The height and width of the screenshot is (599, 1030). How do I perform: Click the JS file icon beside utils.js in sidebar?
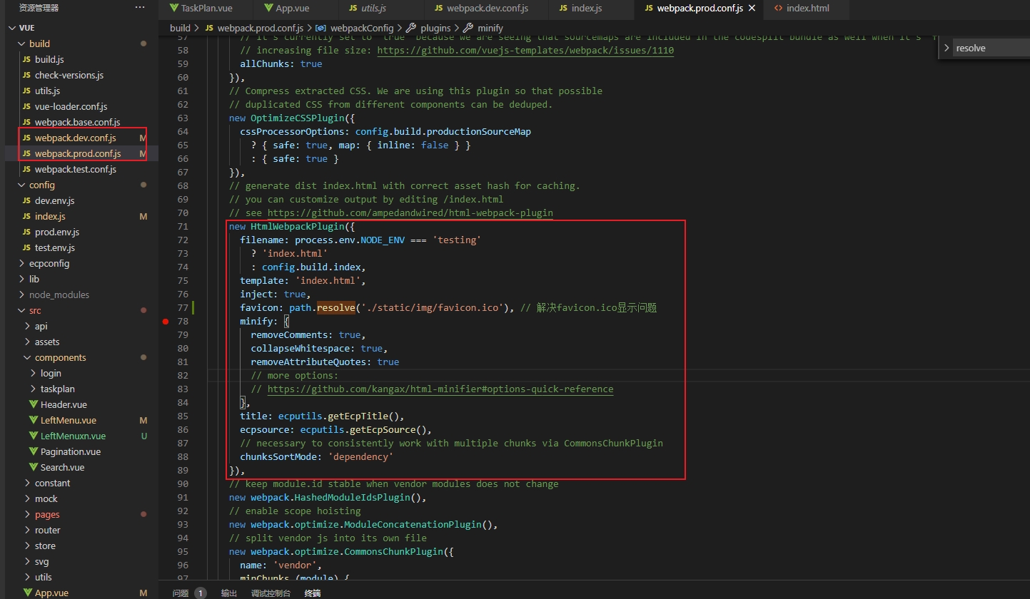point(27,91)
